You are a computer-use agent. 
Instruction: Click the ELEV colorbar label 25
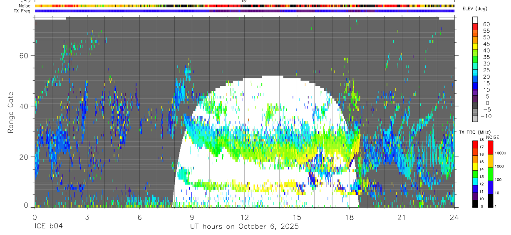point(486,70)
